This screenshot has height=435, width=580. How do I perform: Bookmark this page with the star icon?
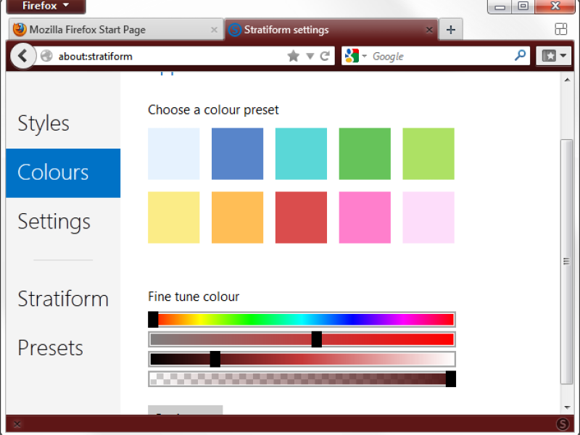point(294,56)
